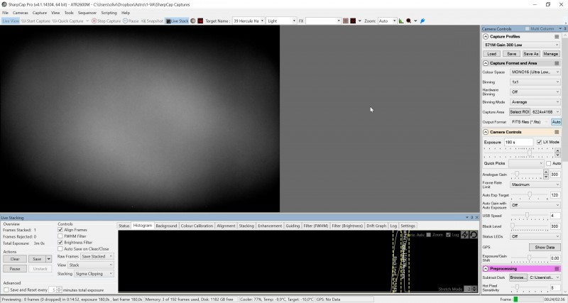This screenshot has width=568, height=303.
Task: Open the Light frame type dropdown
Action: pyautogui.click(x=294, y=21)
